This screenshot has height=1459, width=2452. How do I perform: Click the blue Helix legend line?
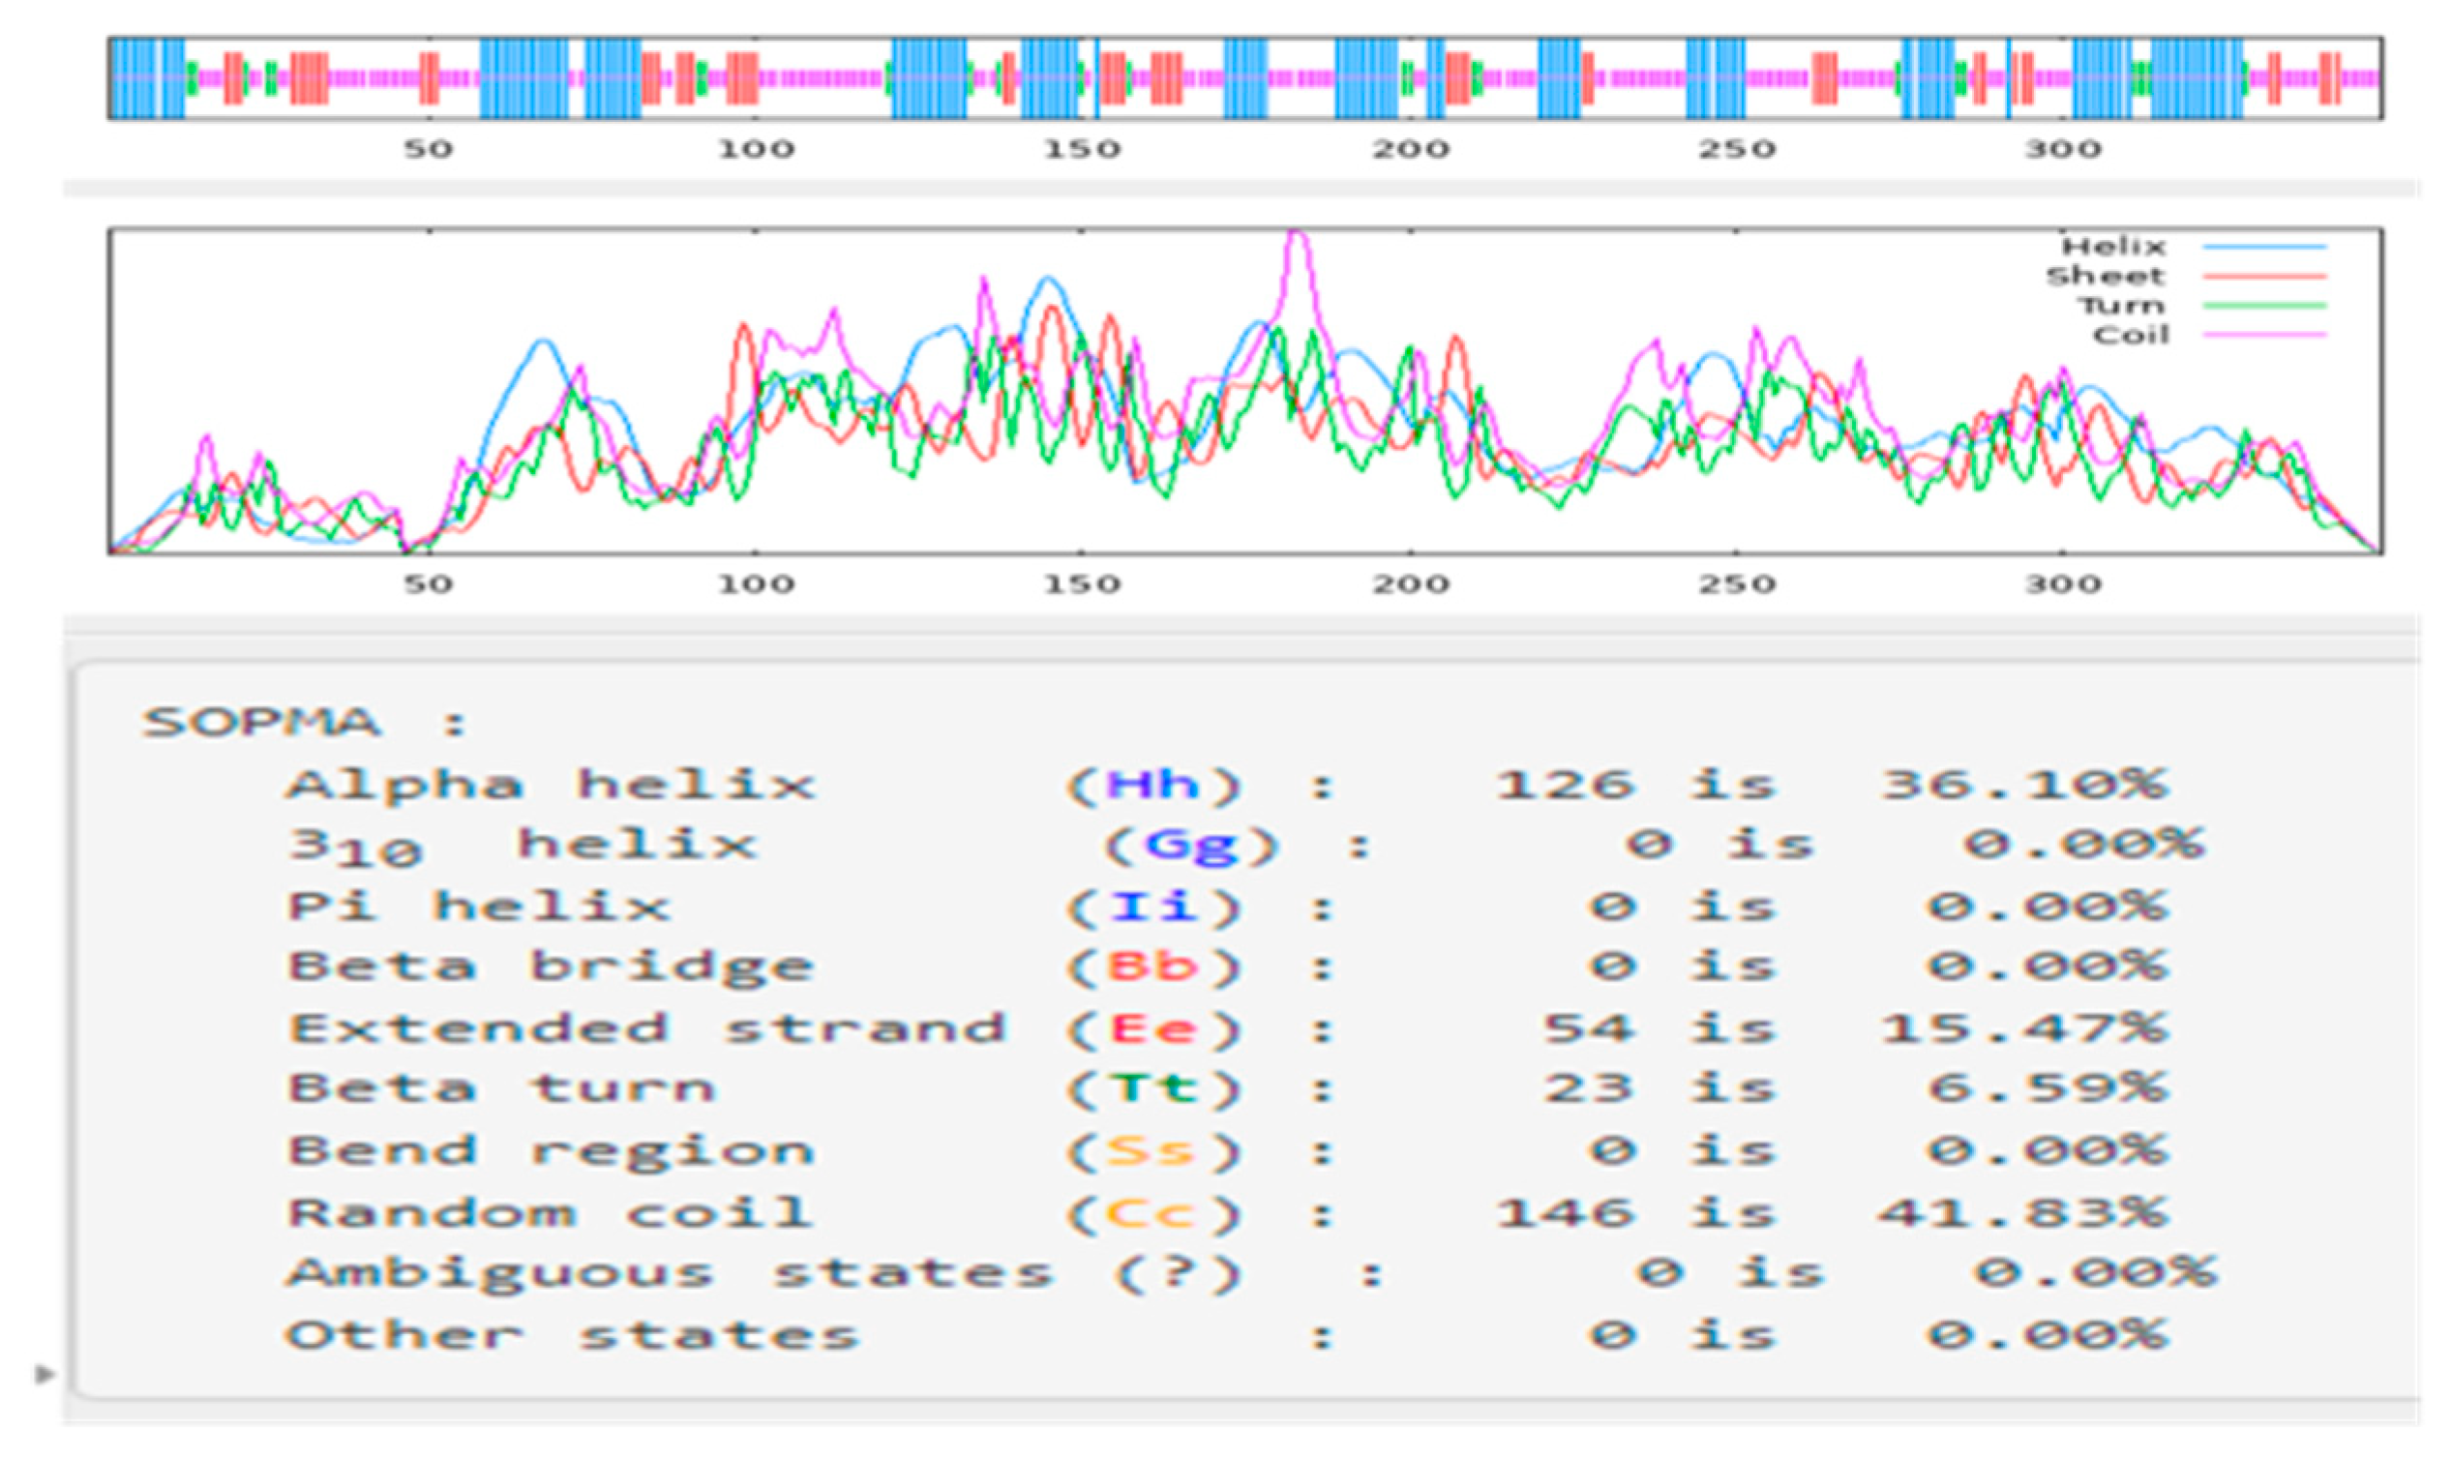tap(2263, 247)
